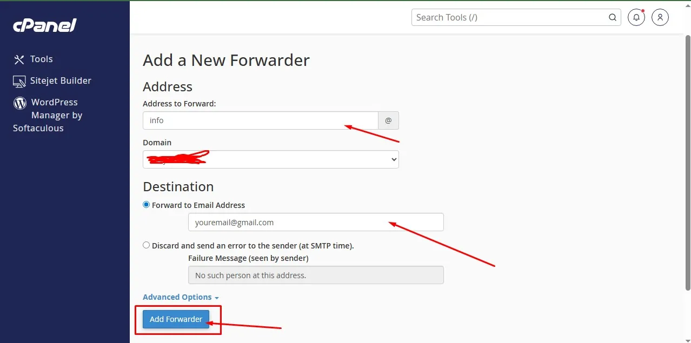
Task: Select the Tools menu entry in sidebar
Action: click(41, 59)
